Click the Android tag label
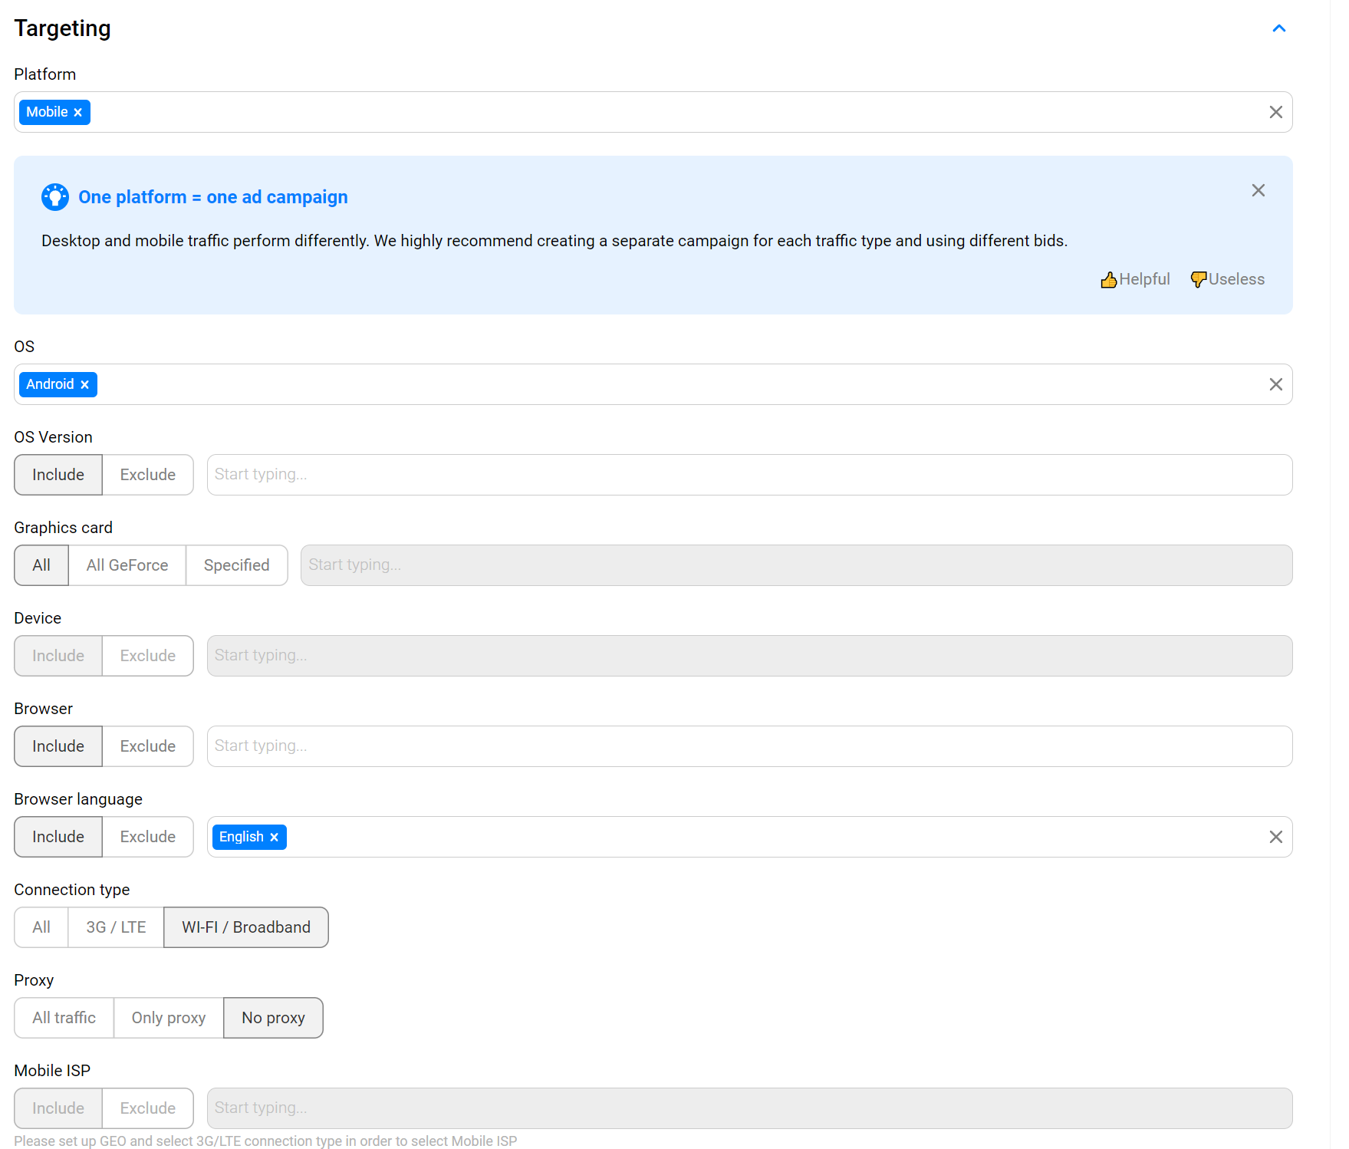 coord(50,384)
